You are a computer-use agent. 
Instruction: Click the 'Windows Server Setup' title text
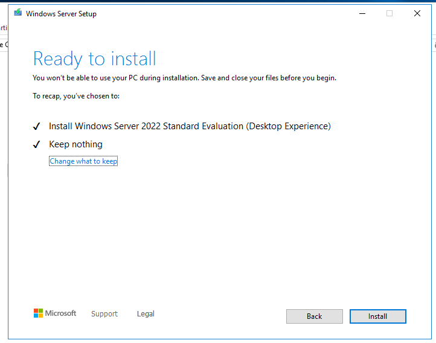(x=61, y=14)
